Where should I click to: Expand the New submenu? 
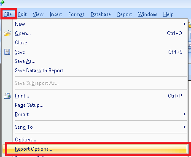pos(95,24)
